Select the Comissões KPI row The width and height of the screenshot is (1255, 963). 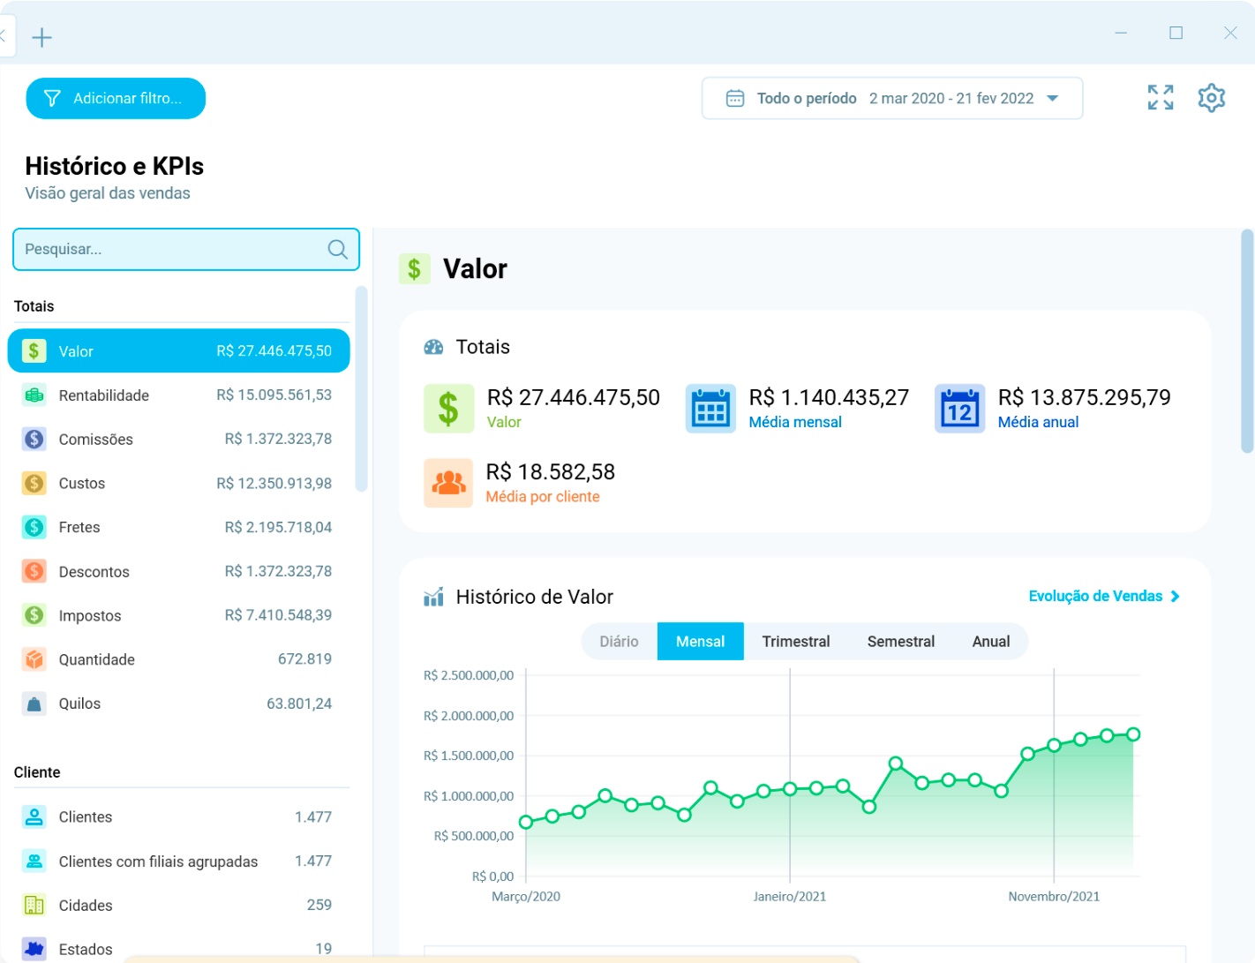[x=178, y=439]
